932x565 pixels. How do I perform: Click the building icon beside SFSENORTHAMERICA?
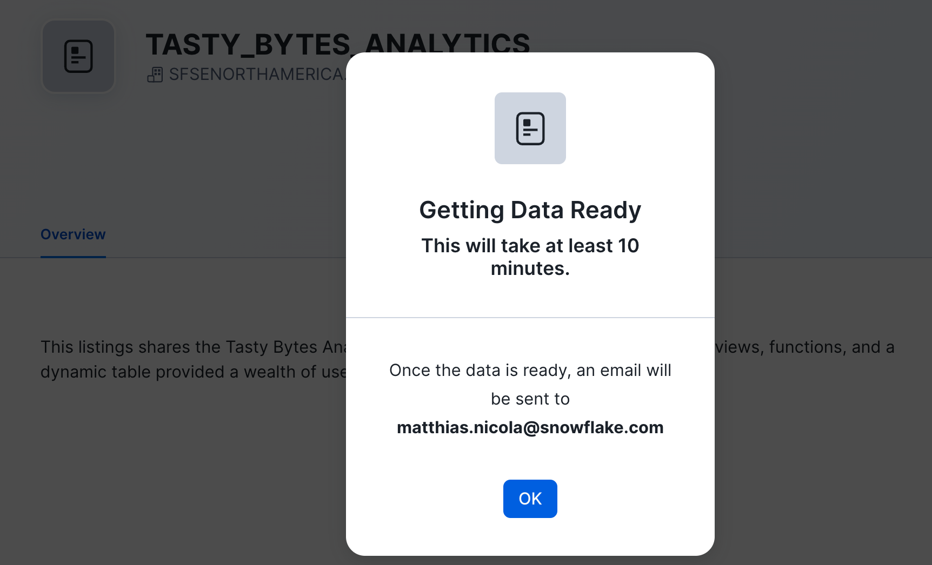pos(155,75)
